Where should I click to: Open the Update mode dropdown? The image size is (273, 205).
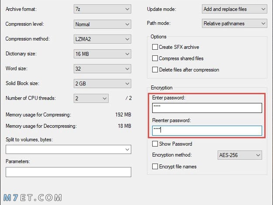pos(235,9)
